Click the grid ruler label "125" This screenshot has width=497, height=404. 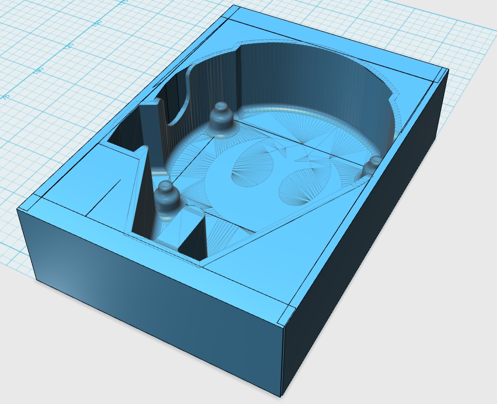(x=69, y=46)
